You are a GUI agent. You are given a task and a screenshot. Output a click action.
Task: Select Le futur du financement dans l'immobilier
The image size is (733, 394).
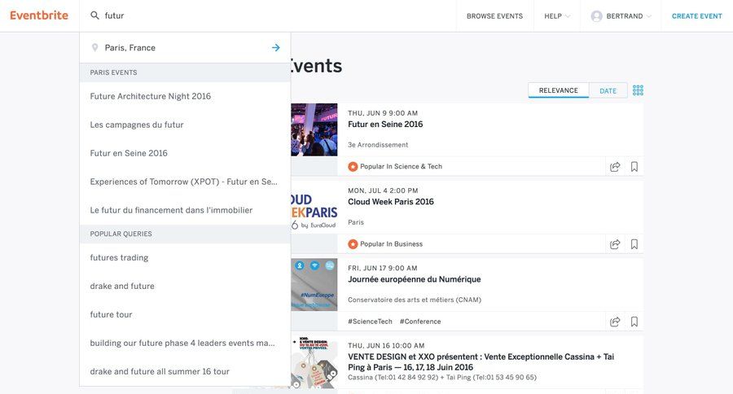[185, 210]
